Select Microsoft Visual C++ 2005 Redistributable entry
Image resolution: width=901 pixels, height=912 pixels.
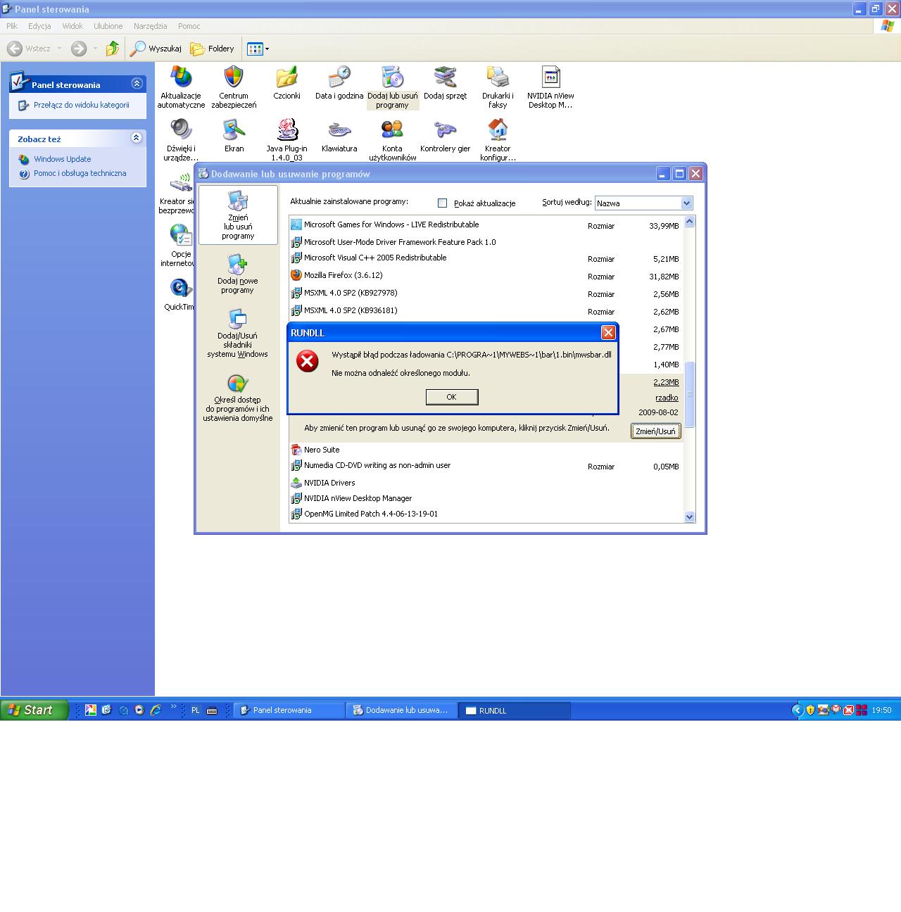tap(486, 258)
